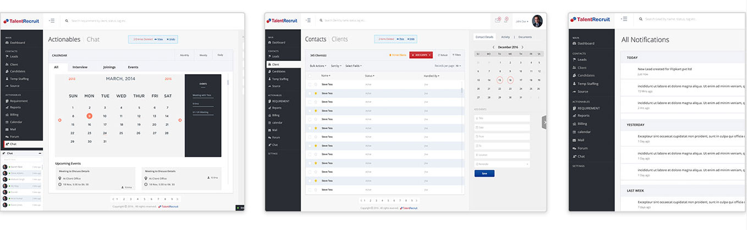747x230 pixels.
Task: Expand the Select Fields dropdown
Action: point(354,66)
